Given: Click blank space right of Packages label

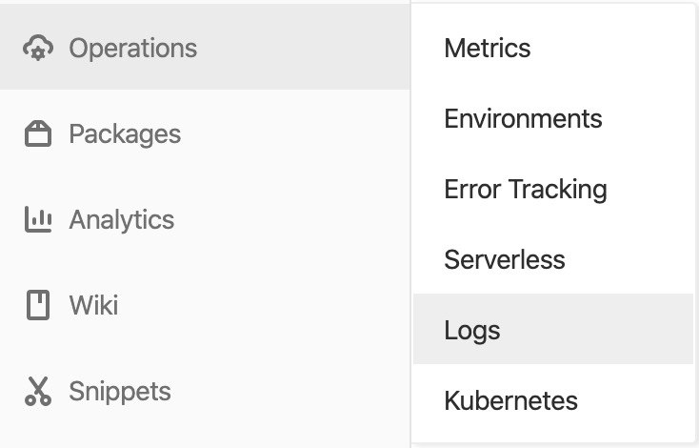Looking at the screenshot, I should 294,133.
